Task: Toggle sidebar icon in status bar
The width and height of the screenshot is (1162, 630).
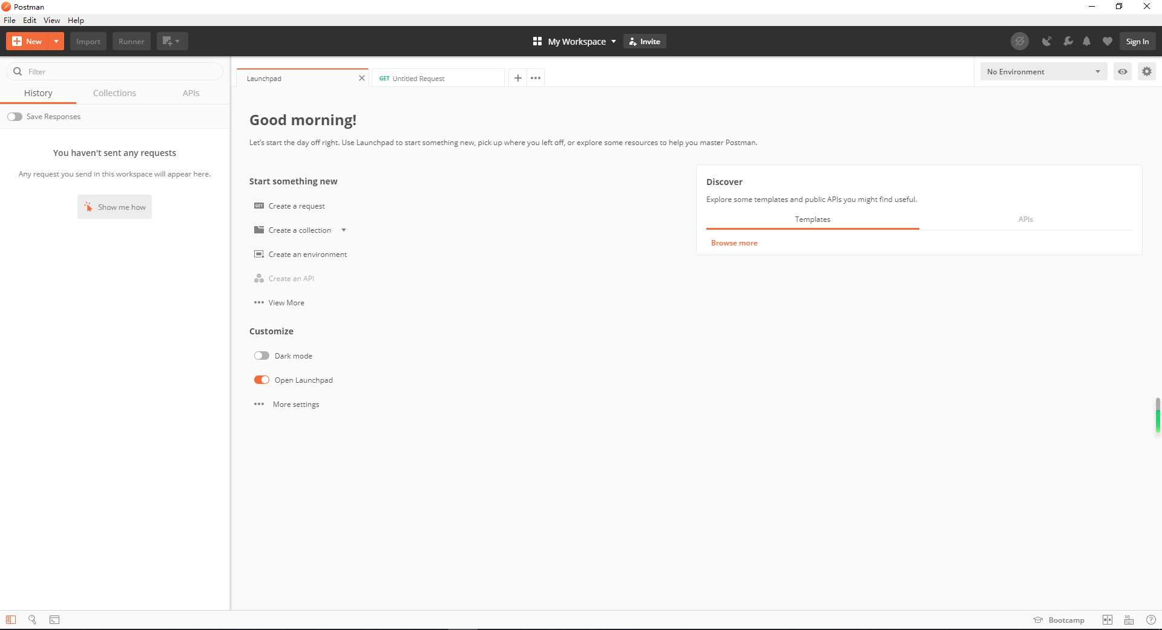Action: (11, 620)
